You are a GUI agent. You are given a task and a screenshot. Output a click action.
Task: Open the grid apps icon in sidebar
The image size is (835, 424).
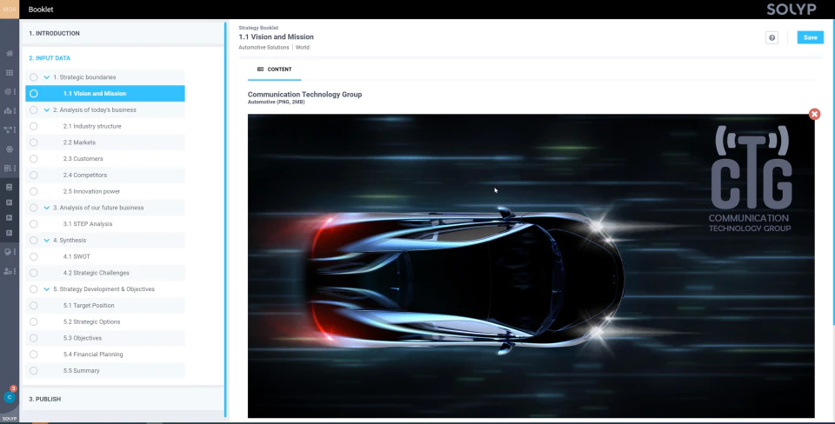pos(9,72)
